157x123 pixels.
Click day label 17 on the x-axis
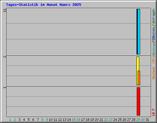(x=83, y=120)
